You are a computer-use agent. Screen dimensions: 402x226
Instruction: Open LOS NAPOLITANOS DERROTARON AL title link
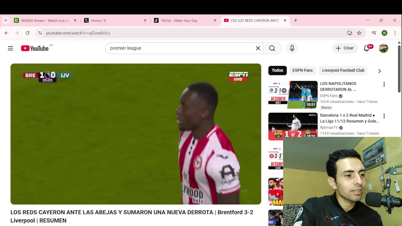(x=338, y=86)
